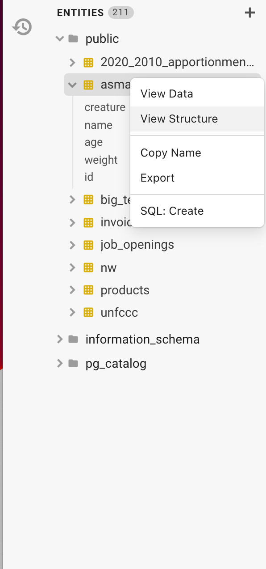This screenshot has height=569, width=266.
Task: Click the job_openings table grid icon
Action: pos(88,245)
